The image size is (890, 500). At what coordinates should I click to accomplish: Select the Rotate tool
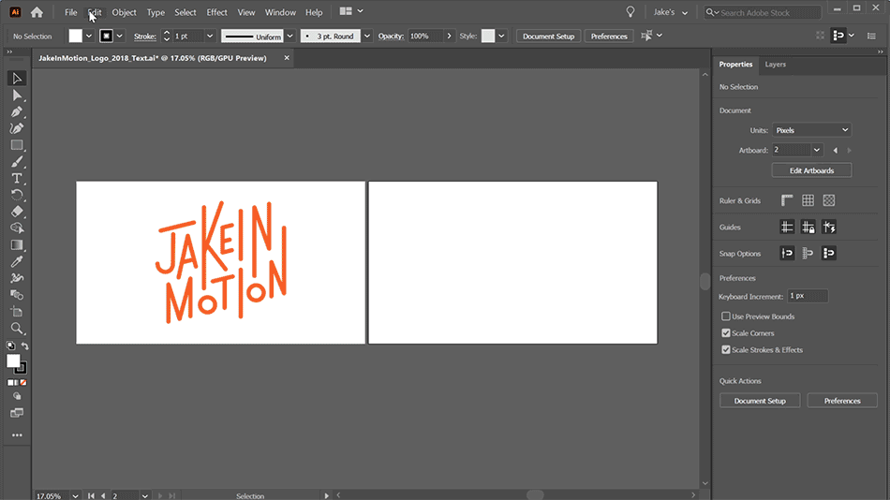point(17,196)
